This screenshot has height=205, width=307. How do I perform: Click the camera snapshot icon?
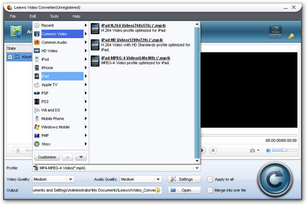(x=252, y=150)
